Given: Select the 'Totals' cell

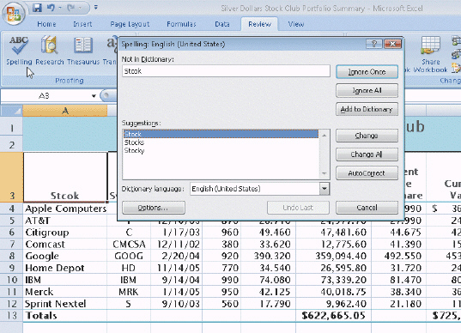Looking at the screenshot, I should pos(65,316).
